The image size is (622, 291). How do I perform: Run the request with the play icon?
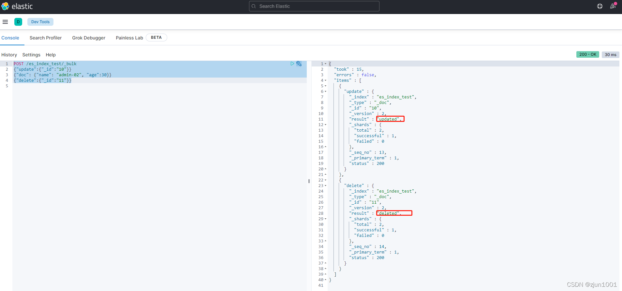pos(292,64)
